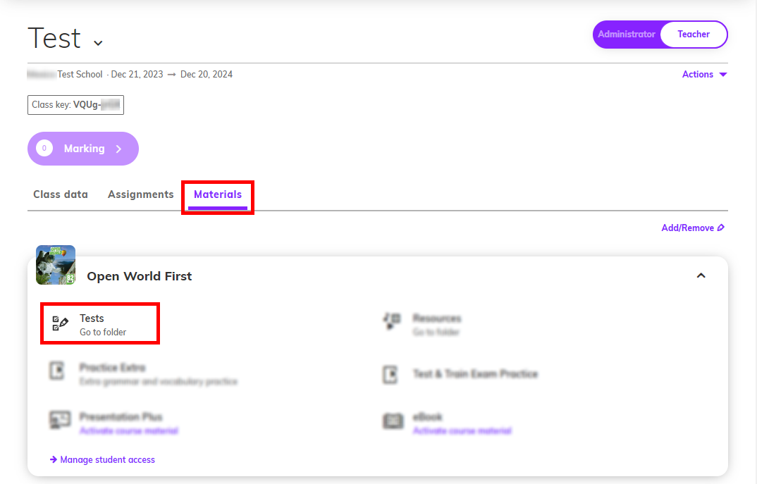Click the Test & Train Exam Practice icon

click(390, 375)
